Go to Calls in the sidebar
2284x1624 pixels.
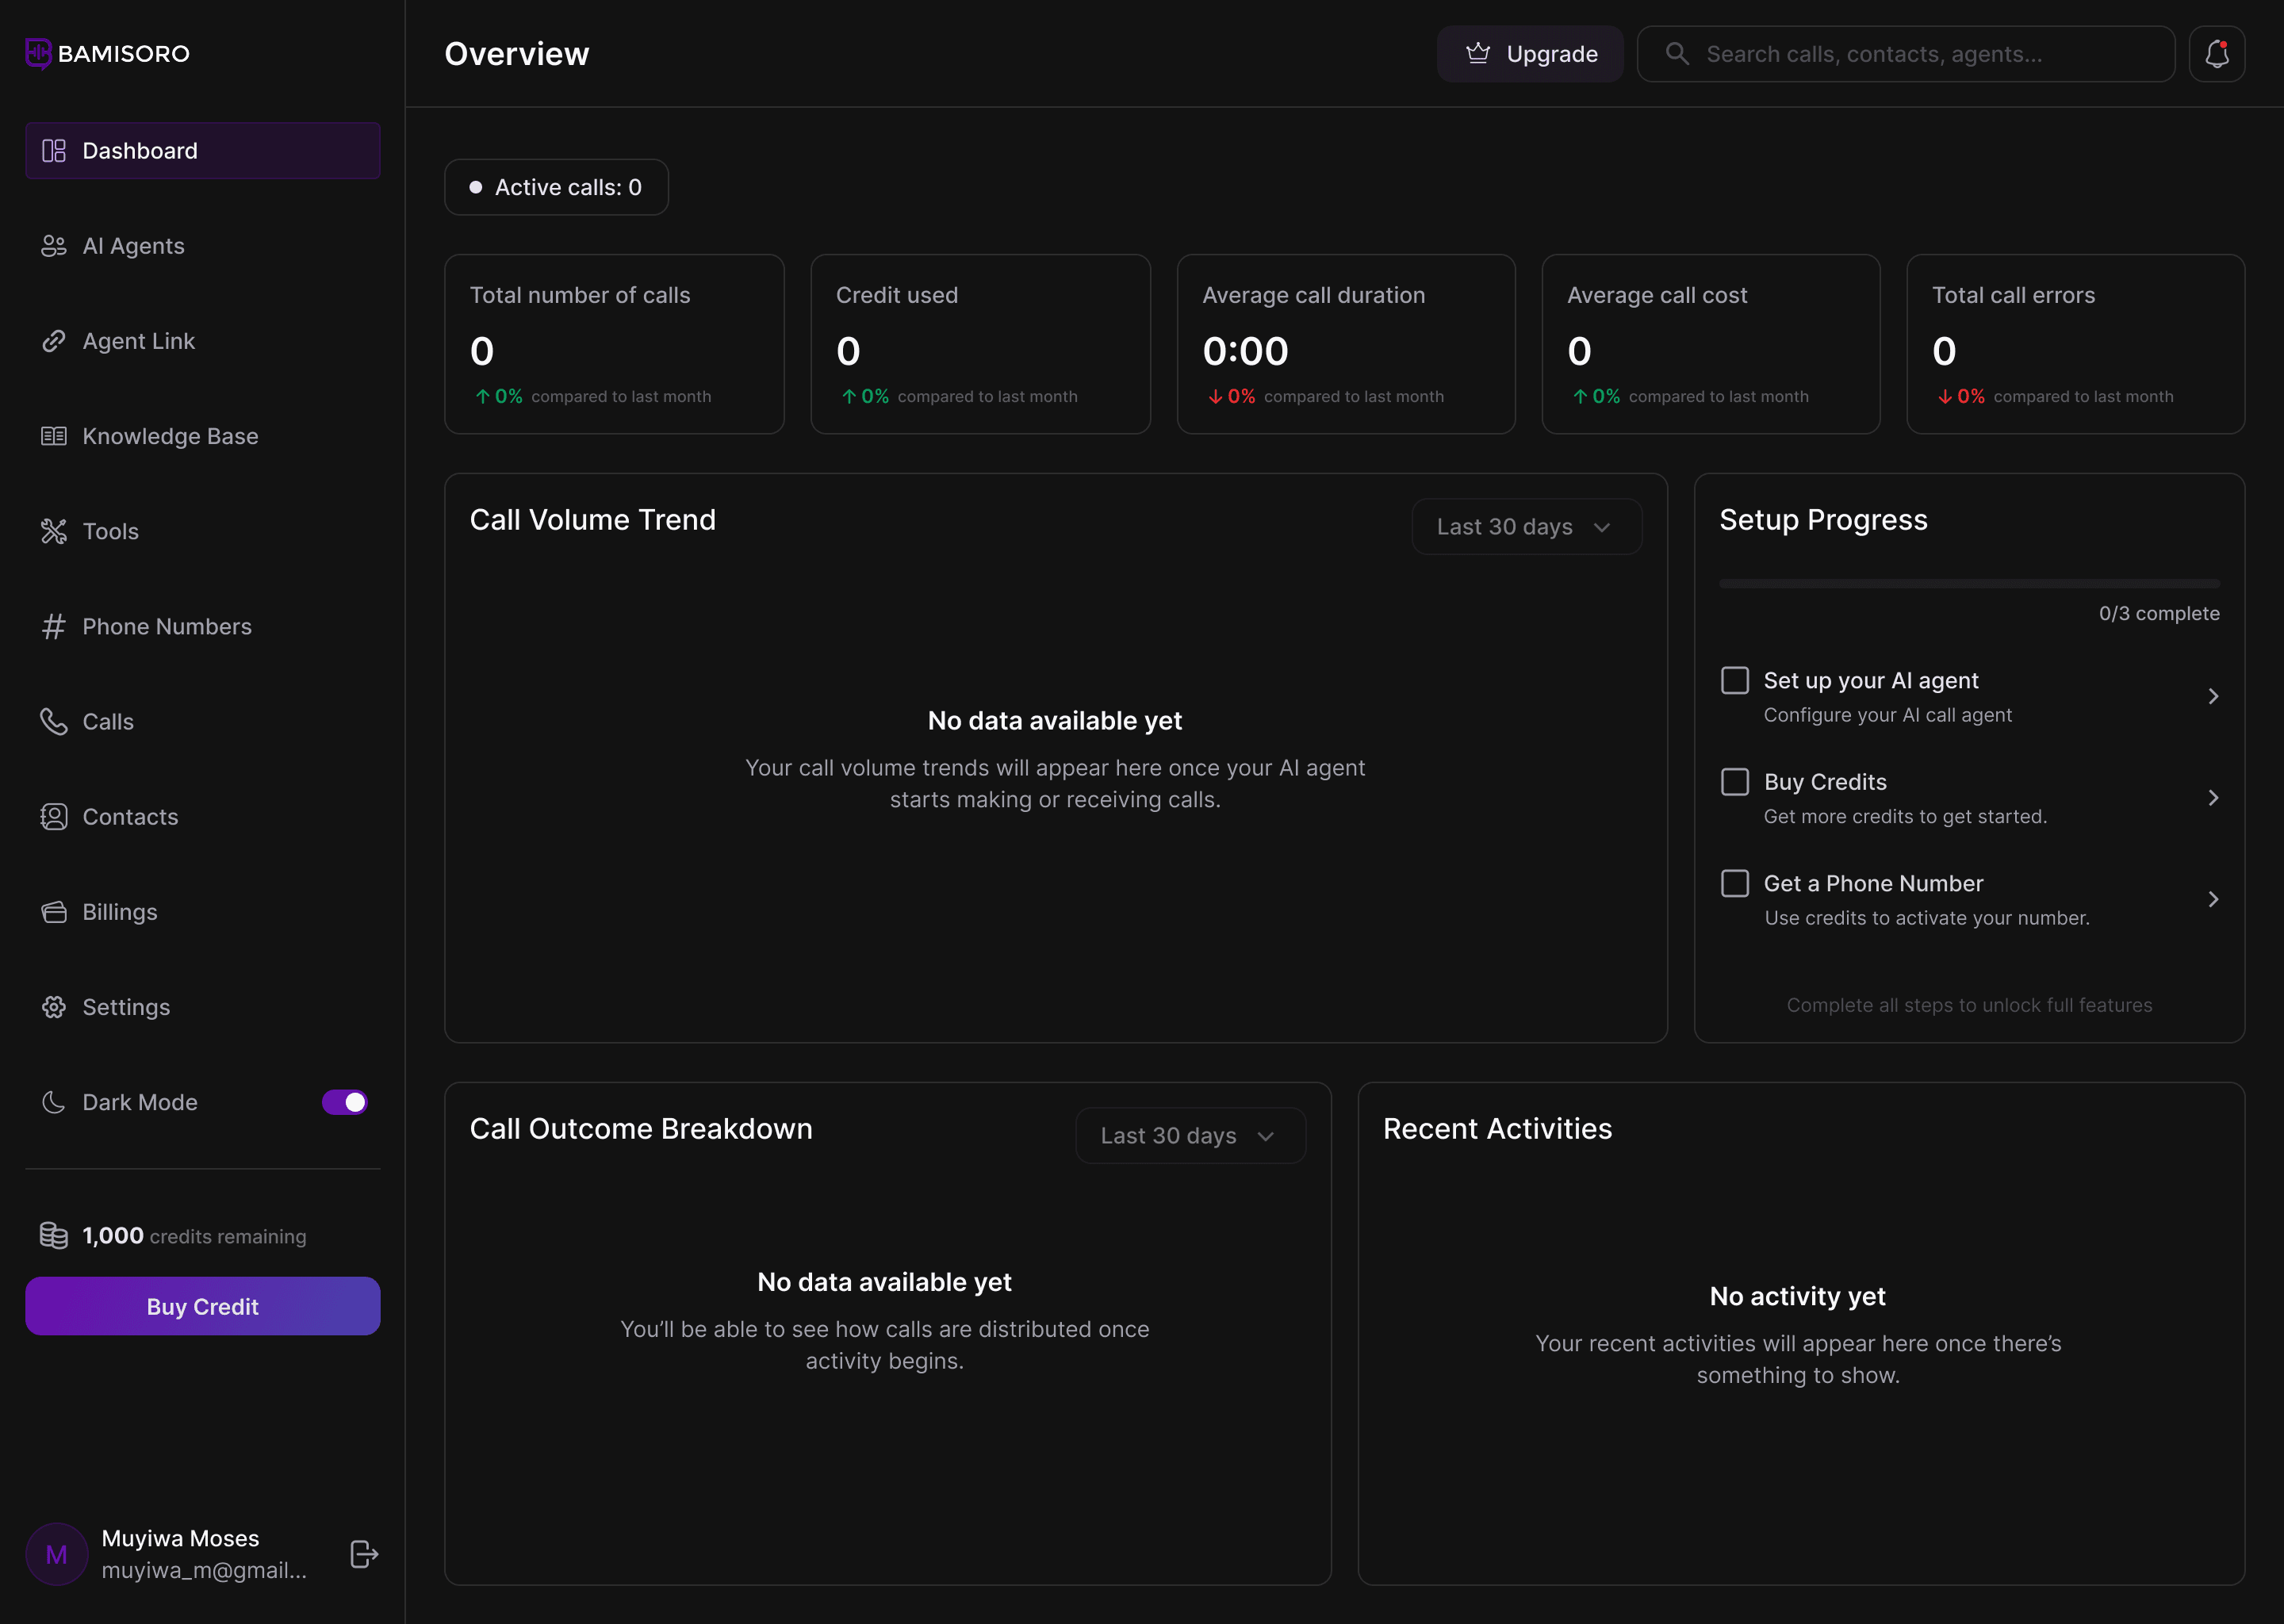107,722
